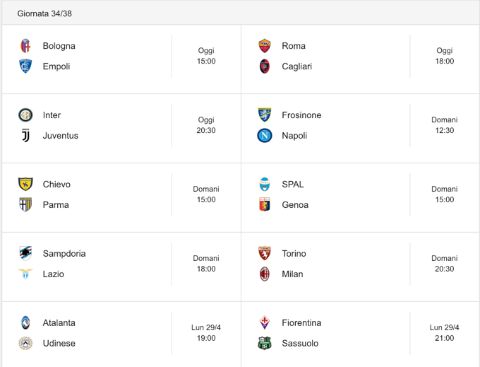
Task: Open the Cagliari team link
Action: 296,66
